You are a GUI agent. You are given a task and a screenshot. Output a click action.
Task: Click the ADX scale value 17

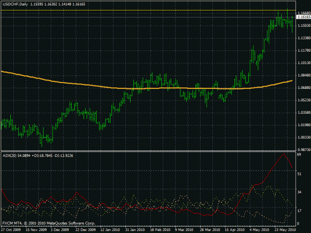(299, 211)
